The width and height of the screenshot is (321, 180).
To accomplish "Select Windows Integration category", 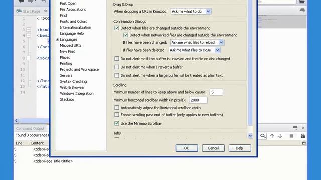I will pyautogui.click(x=77, y=93).
